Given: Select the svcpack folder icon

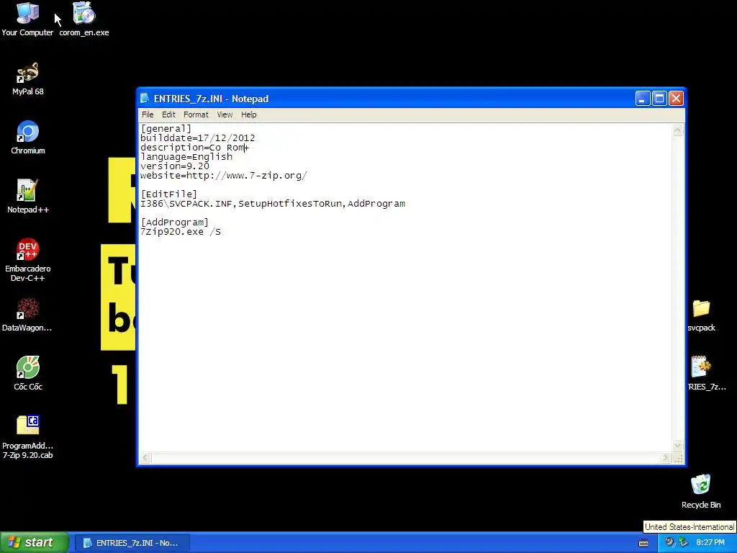Looking at the screenshot, I should click(701, 315).
